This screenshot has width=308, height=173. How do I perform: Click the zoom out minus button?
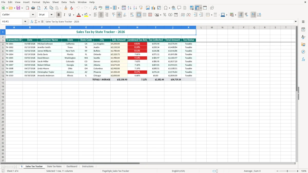coord(277,171)
